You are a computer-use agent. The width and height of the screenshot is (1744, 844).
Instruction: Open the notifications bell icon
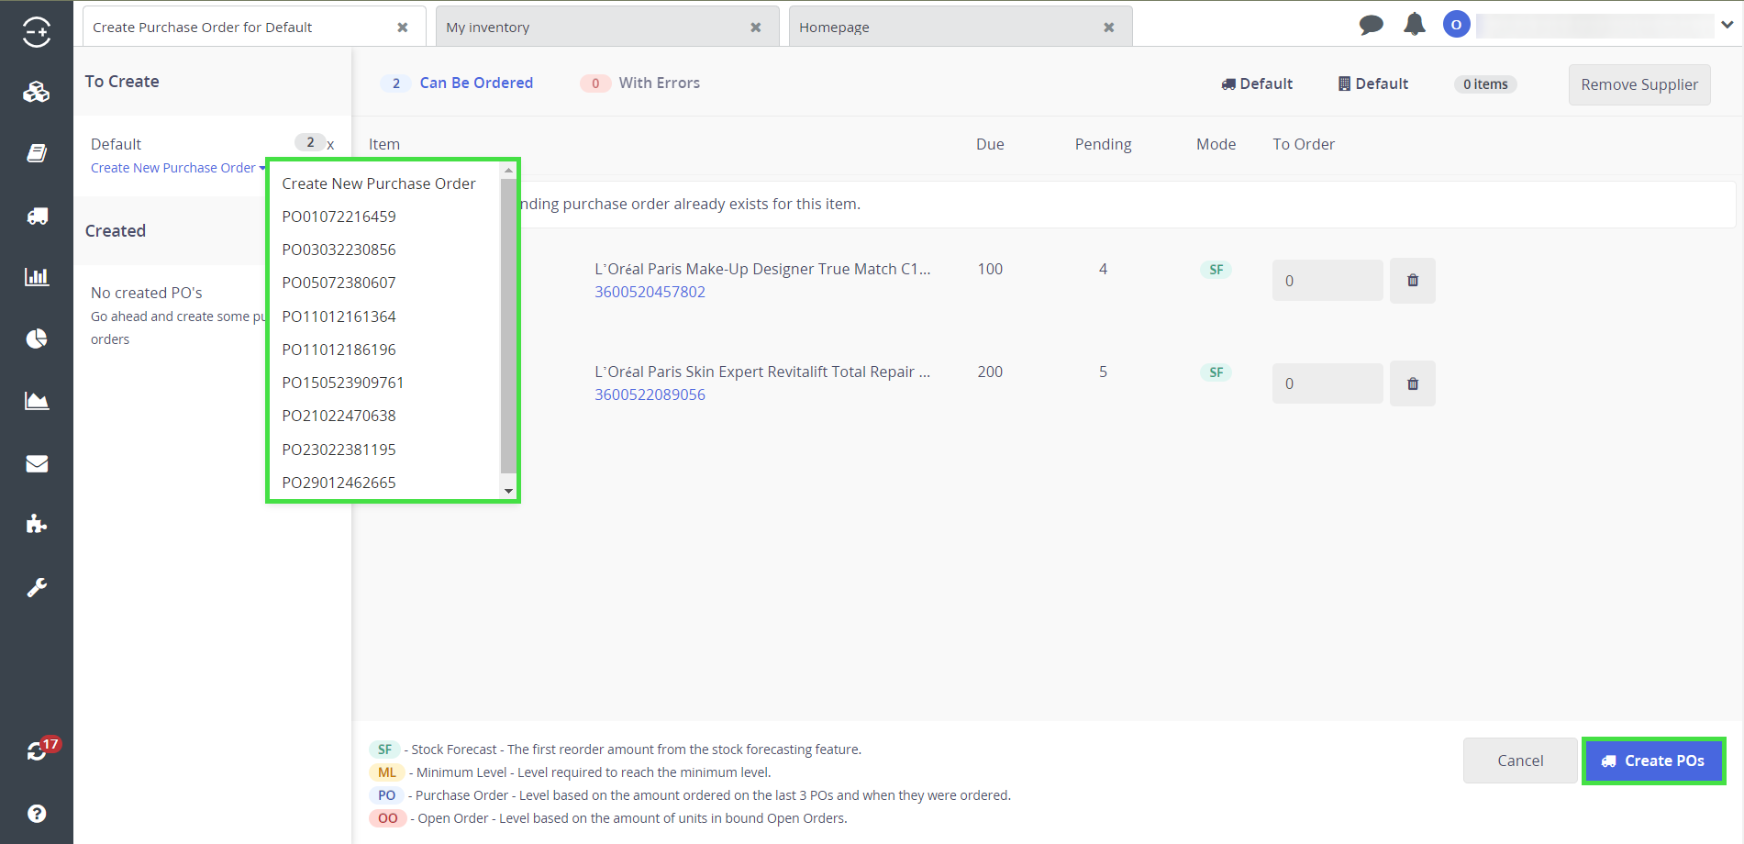(1414, 25)
